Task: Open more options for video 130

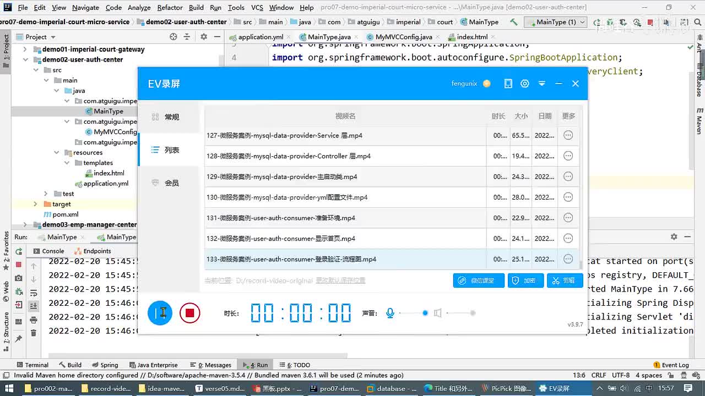Action: pyautogui.click(x=568, y=197)
